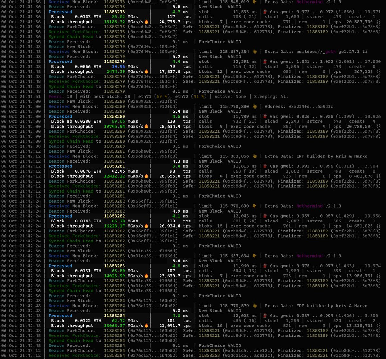Click the fuel pump icon on the 12,023 ms slot row
This screenshot has height=359, width=386.
(x=266, y=316)
